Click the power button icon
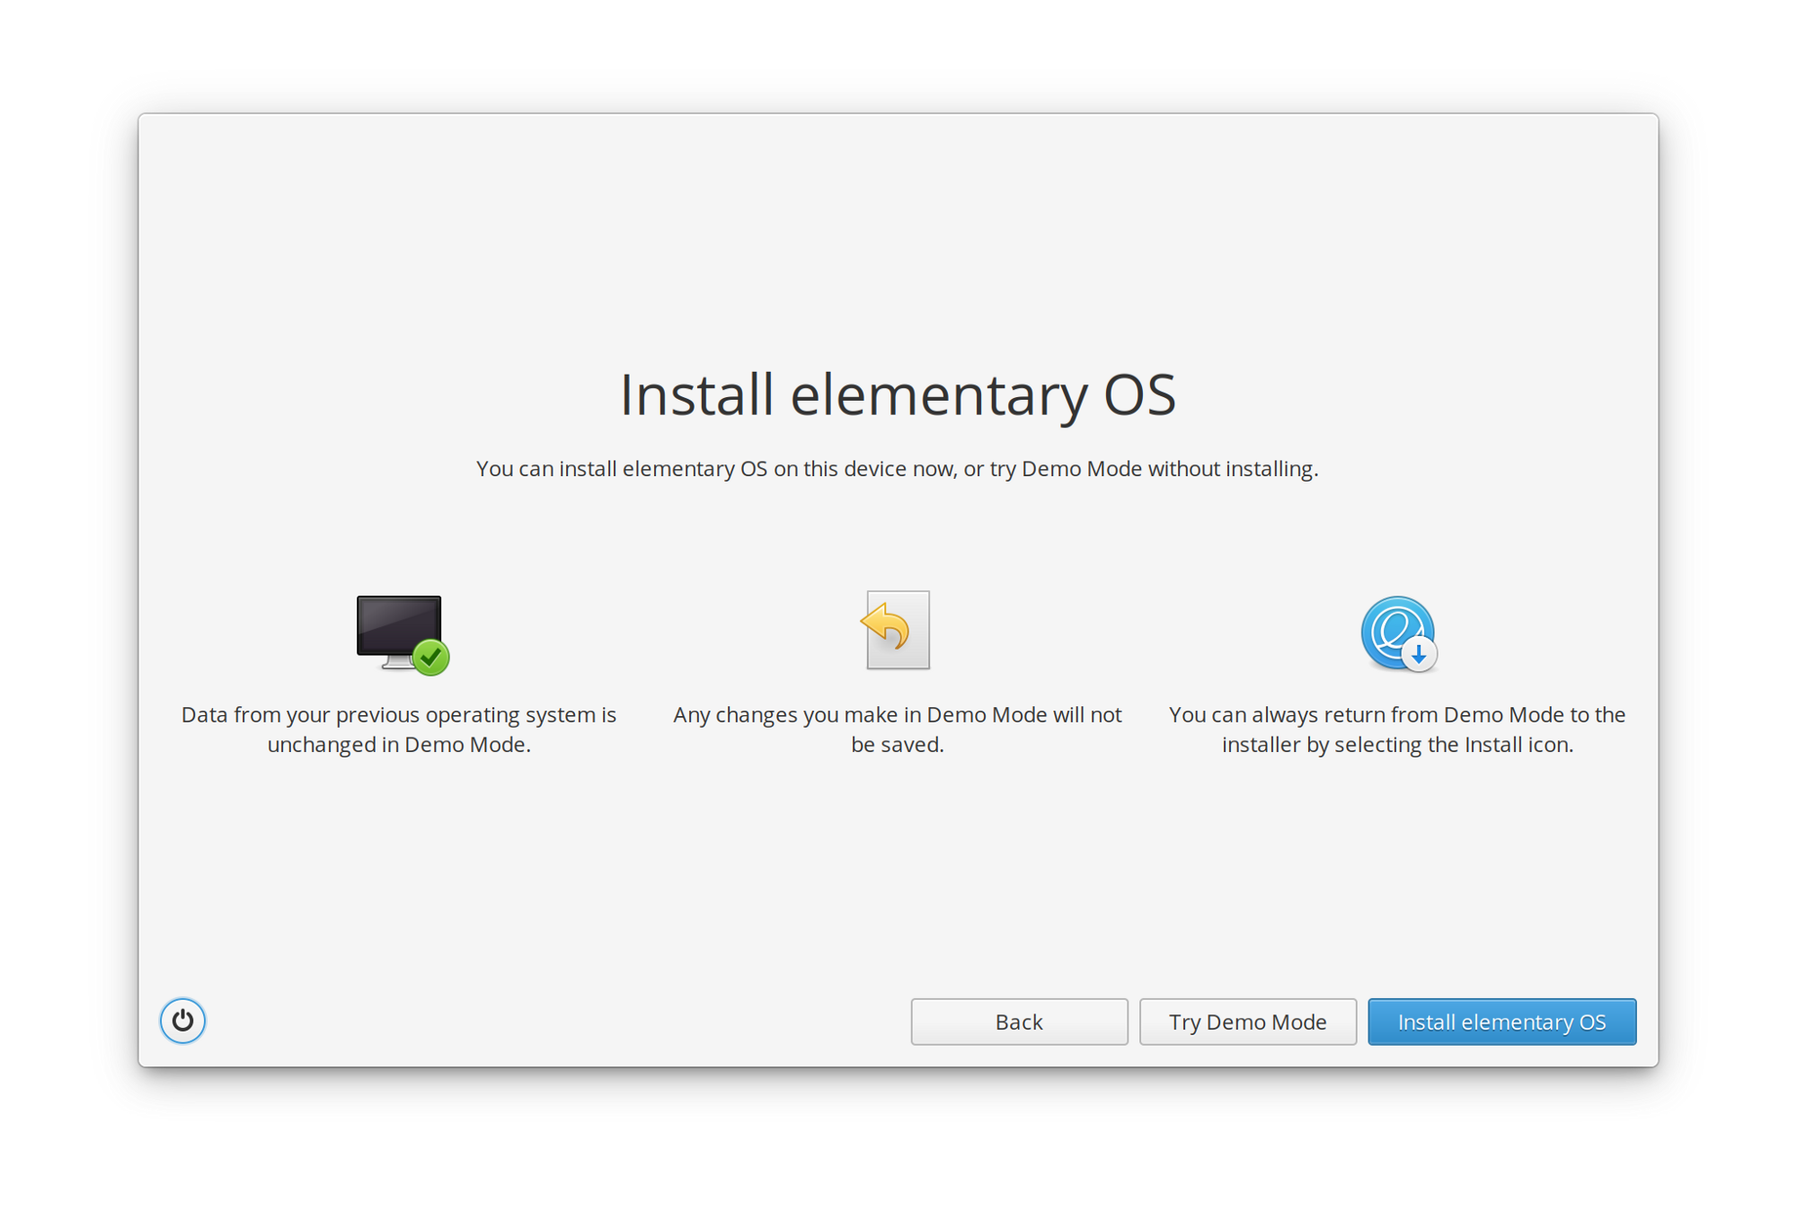The height and width of the screenshot is (1230, 1797). [x=183, y=1022]
